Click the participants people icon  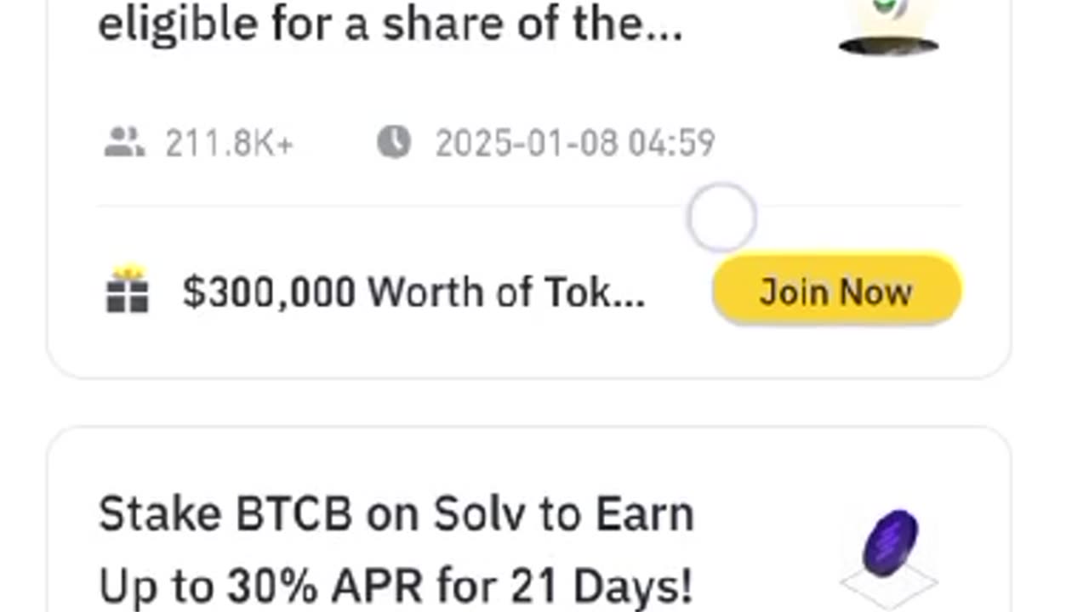pos(124,142)
